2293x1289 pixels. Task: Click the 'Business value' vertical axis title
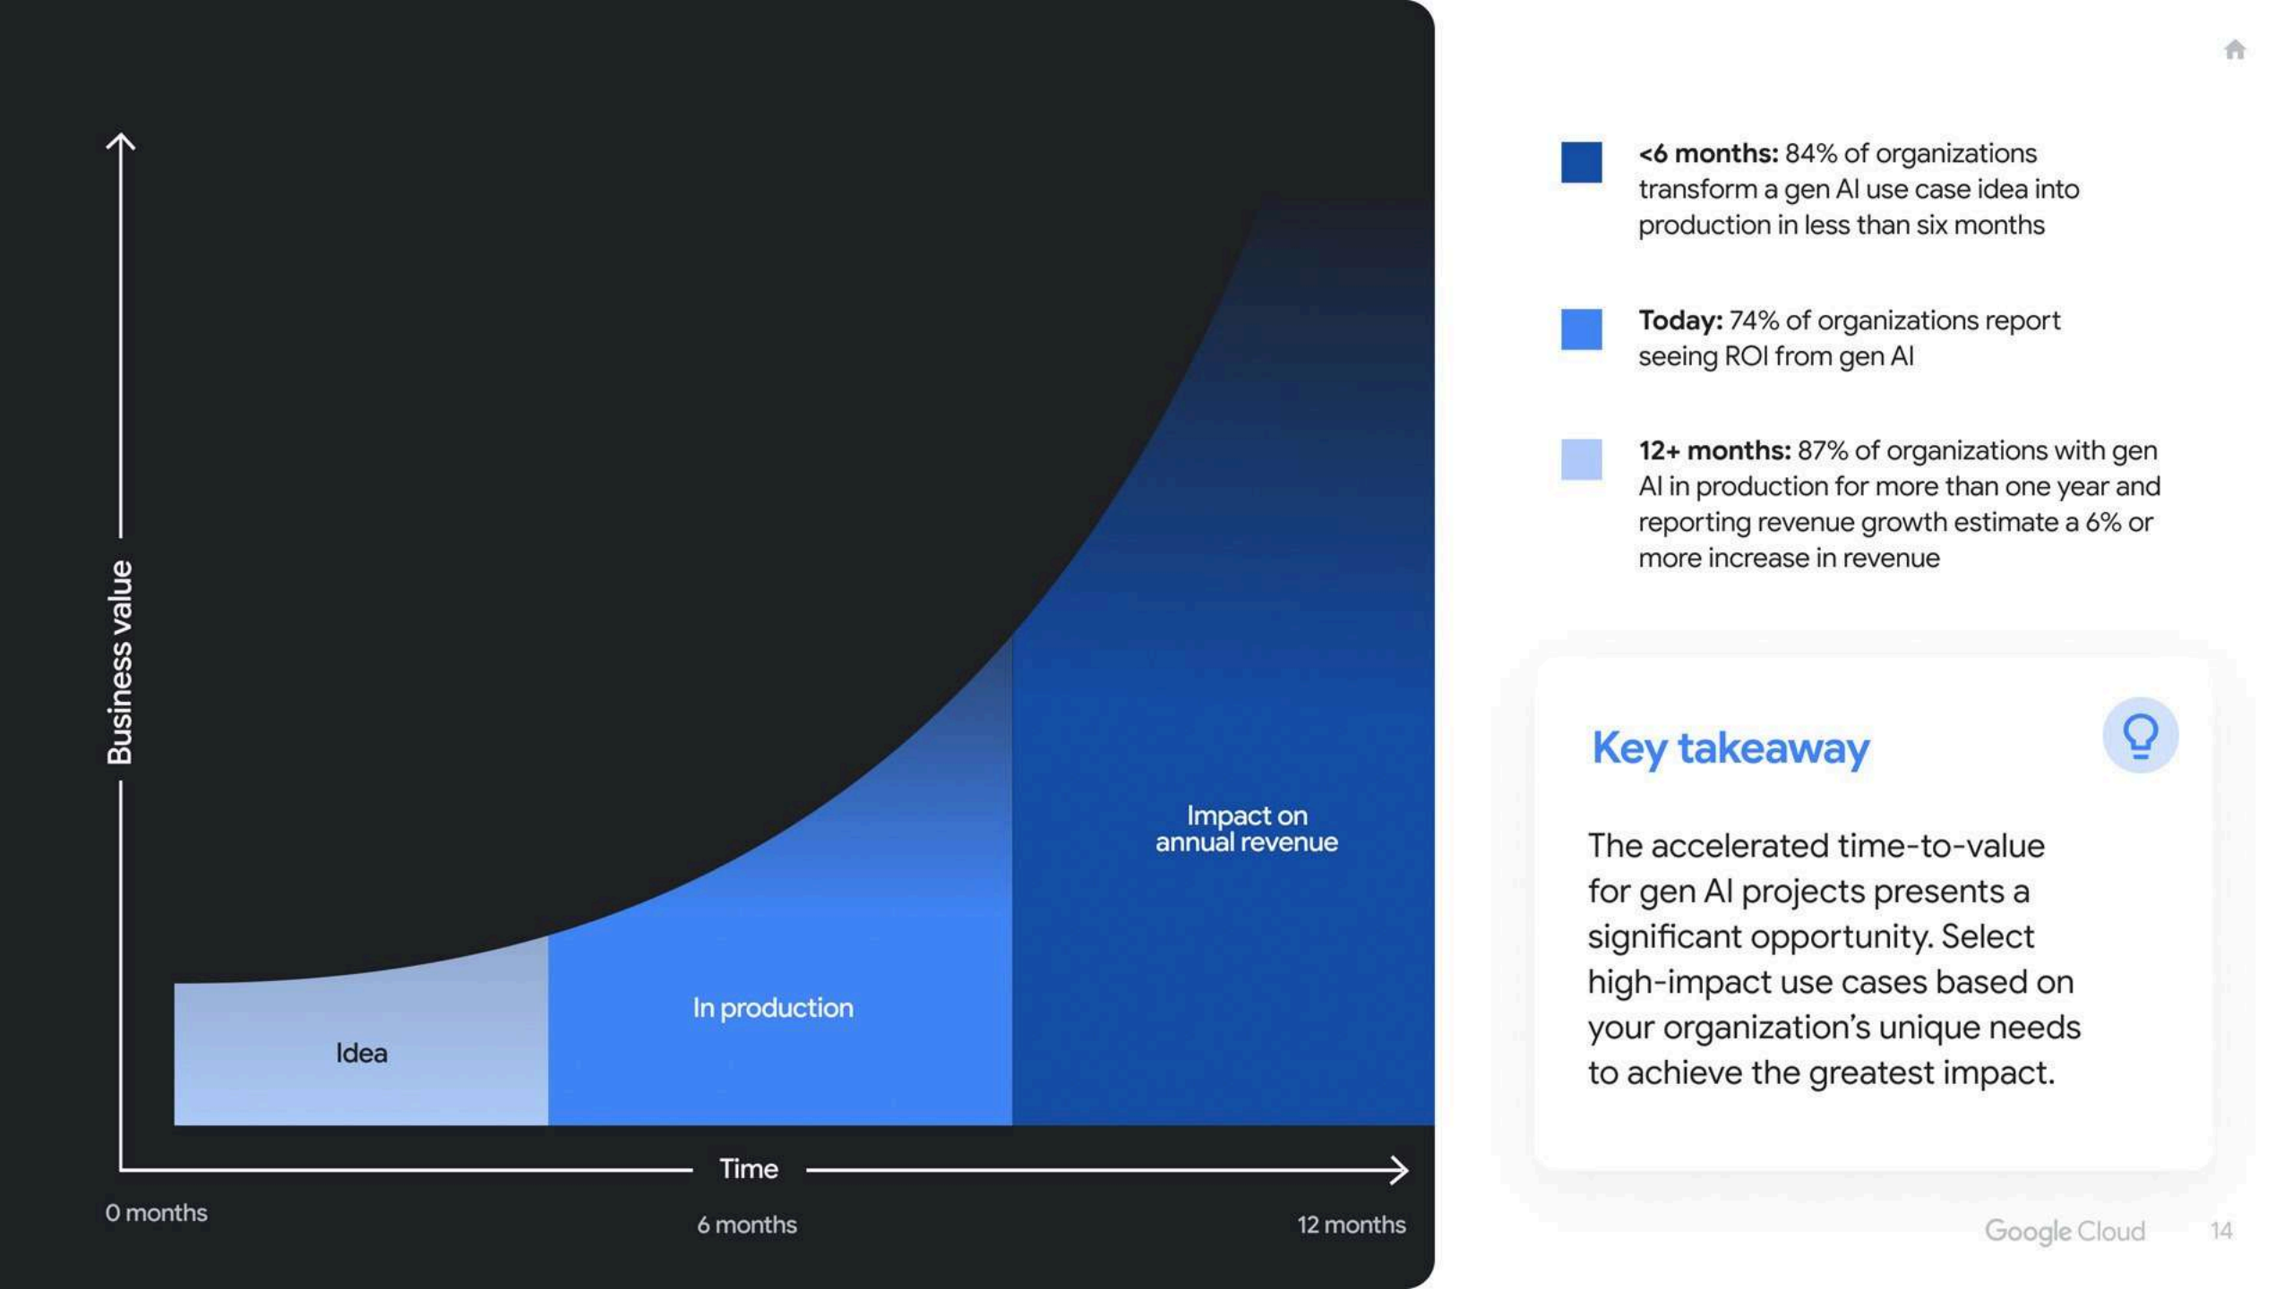tap(120, 662)
